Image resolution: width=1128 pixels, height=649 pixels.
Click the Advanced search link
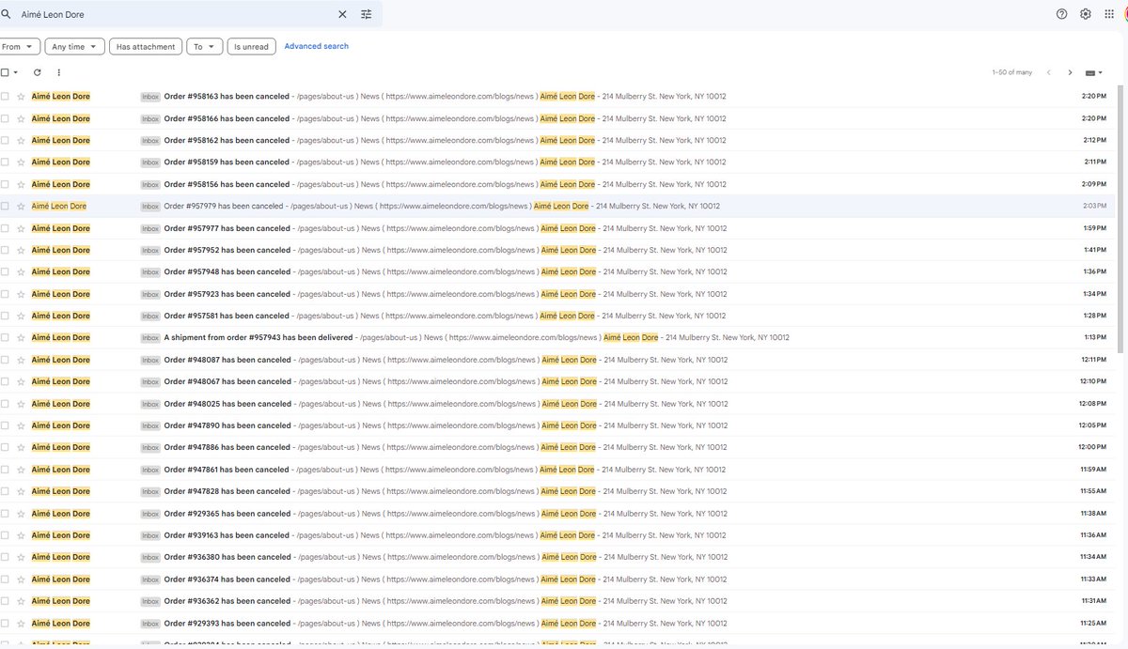click(x=317, y=46)
